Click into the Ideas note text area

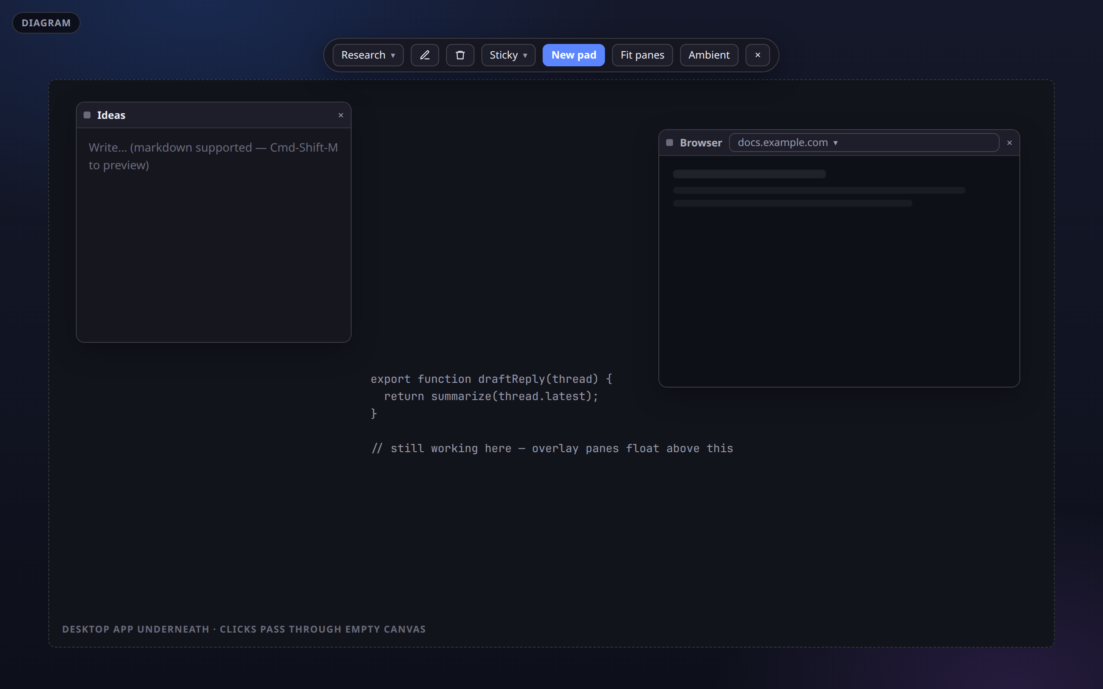tap(213, 235)
